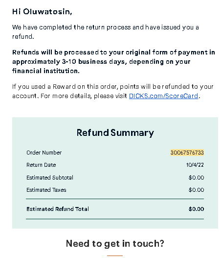The width and height of the screenshot is (221, 258).
Task: Click the green line below Estimated Refund Total
Action: (x=115, y=219)
